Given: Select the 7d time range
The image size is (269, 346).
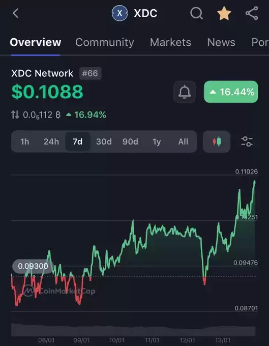Looking at the screenshot, I should pos(78,141).
